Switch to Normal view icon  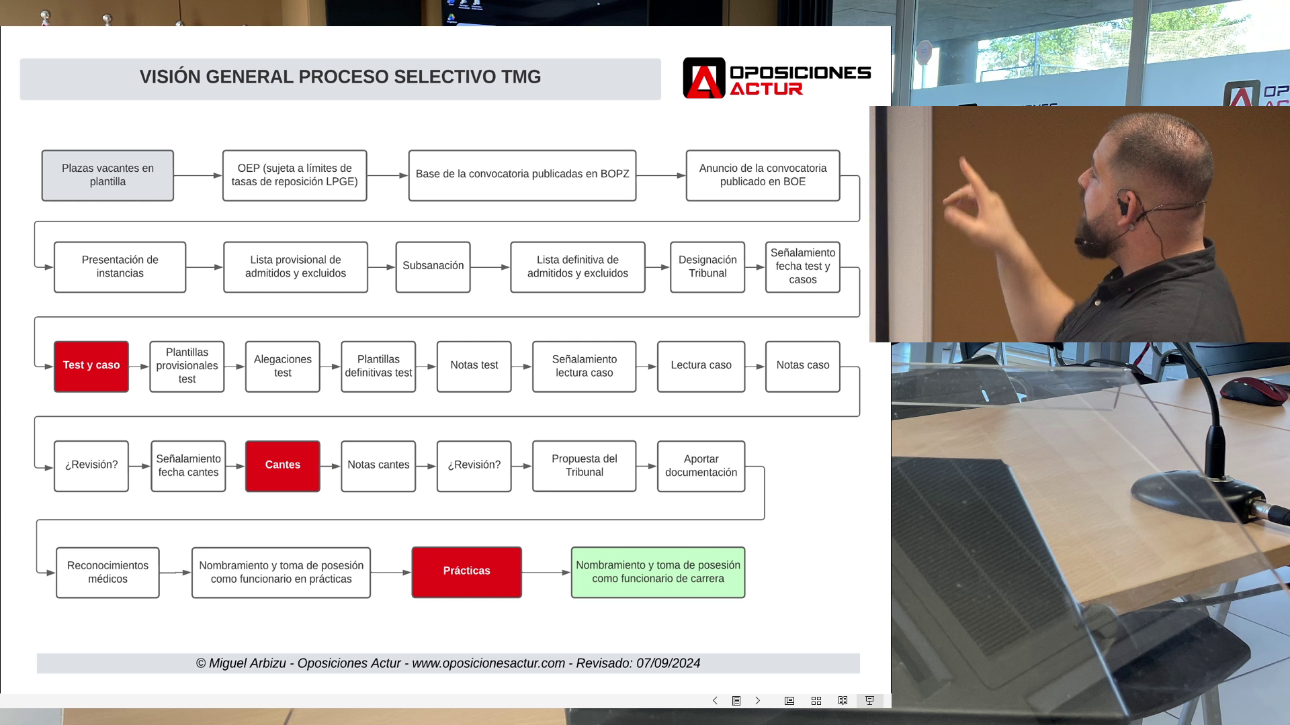[x=789, y=700]
